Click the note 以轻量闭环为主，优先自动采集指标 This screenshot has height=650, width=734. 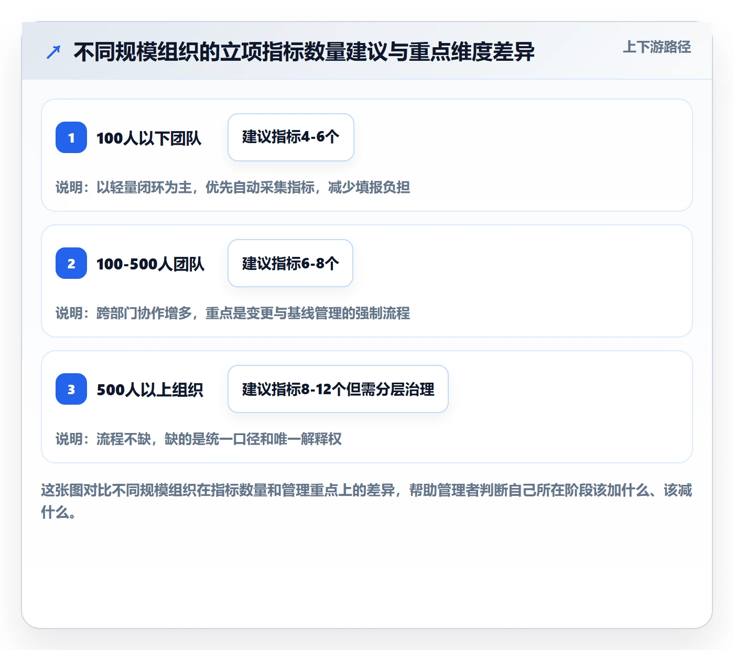tap(206, 187)
